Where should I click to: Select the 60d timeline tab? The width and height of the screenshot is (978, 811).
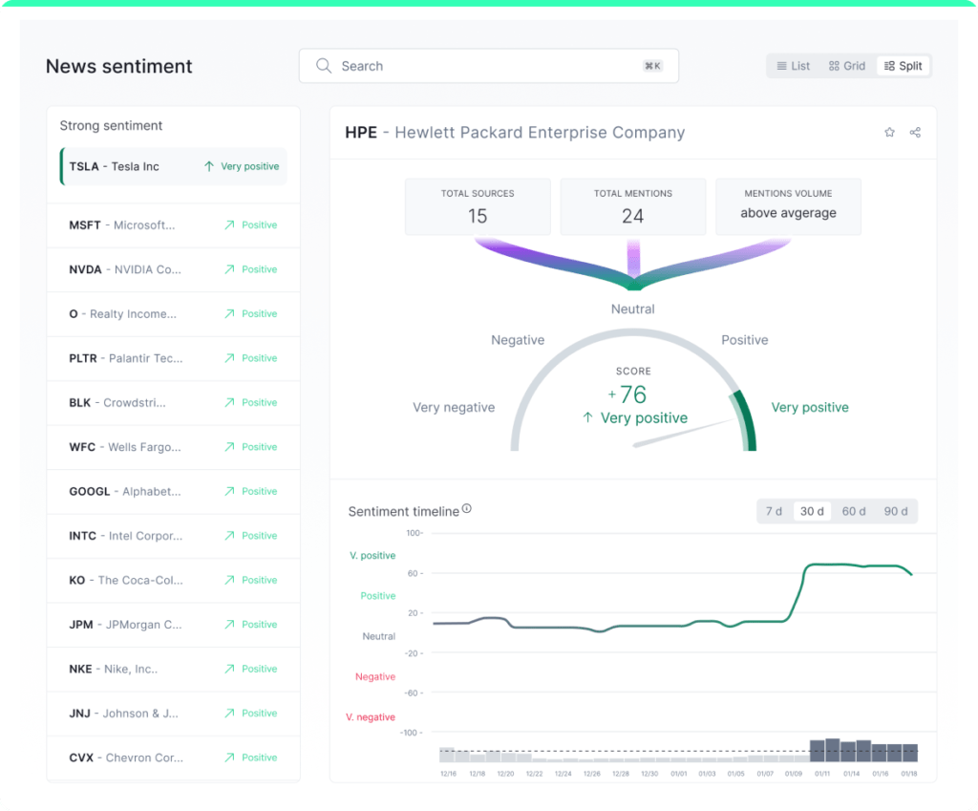[853, 511]
